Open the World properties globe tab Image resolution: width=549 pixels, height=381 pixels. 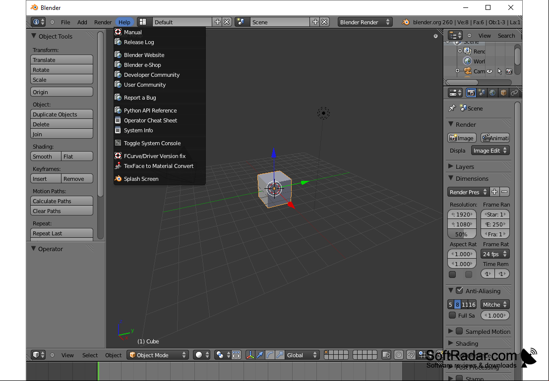[492, 93]
